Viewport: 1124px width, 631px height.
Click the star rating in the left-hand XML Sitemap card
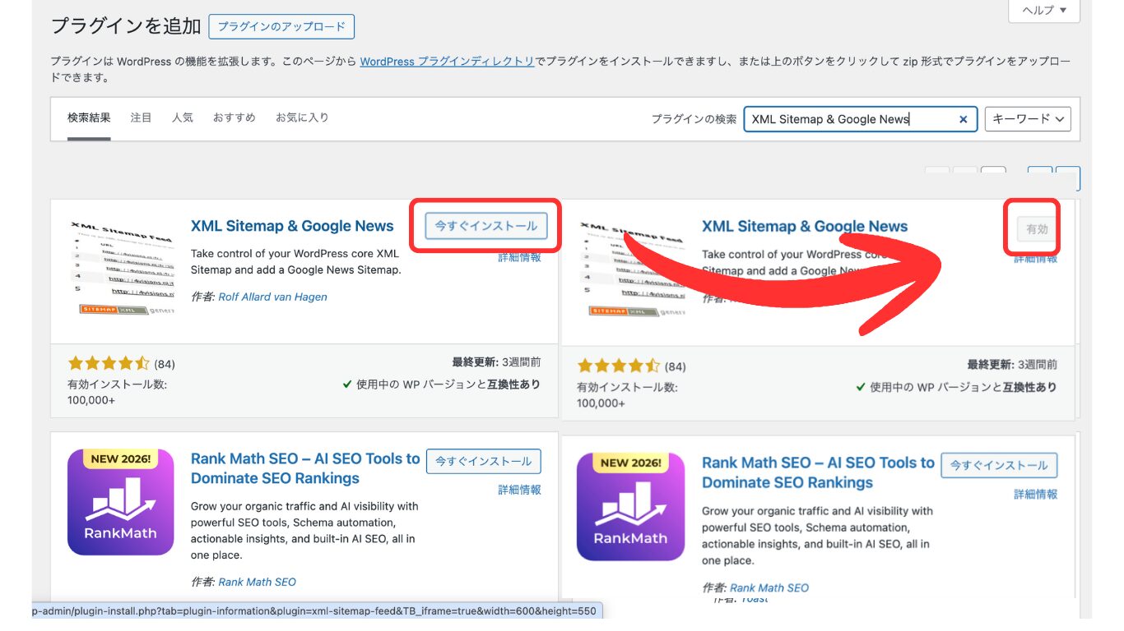tap(109, 363)
